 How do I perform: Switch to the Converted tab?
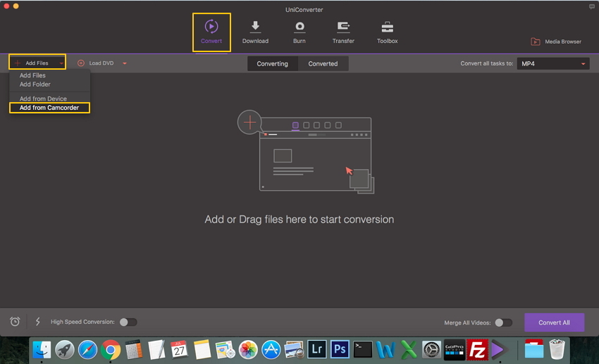pos(323,64)
